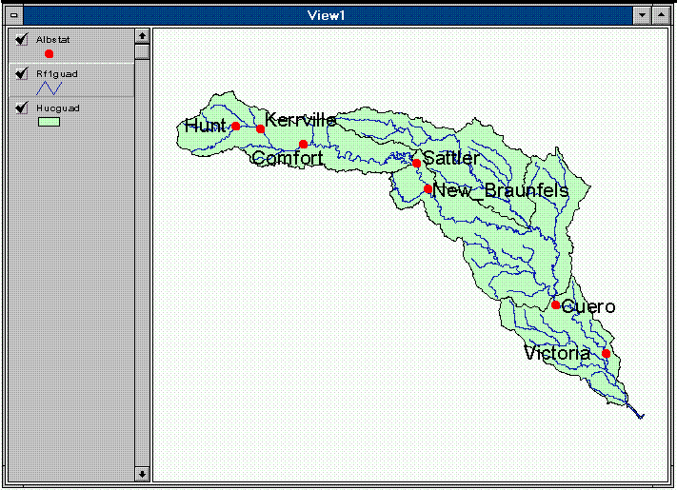Click the green Hucguad polygon color swatch

tap(49, 122)
